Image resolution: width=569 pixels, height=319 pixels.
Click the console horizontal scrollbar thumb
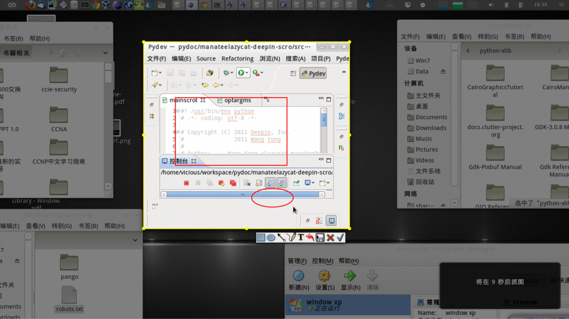tap(242, 195)
